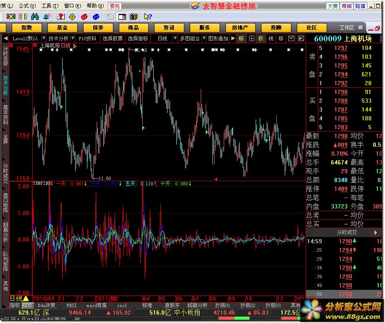Open the books library icon
Image resolution: width=385 pixels, height=323 pixels.
tap(134, 16)
